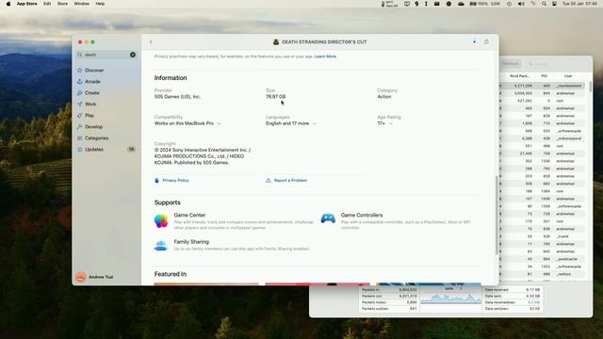
Task: Clear the App Store search field
Action: coord(133,55)
